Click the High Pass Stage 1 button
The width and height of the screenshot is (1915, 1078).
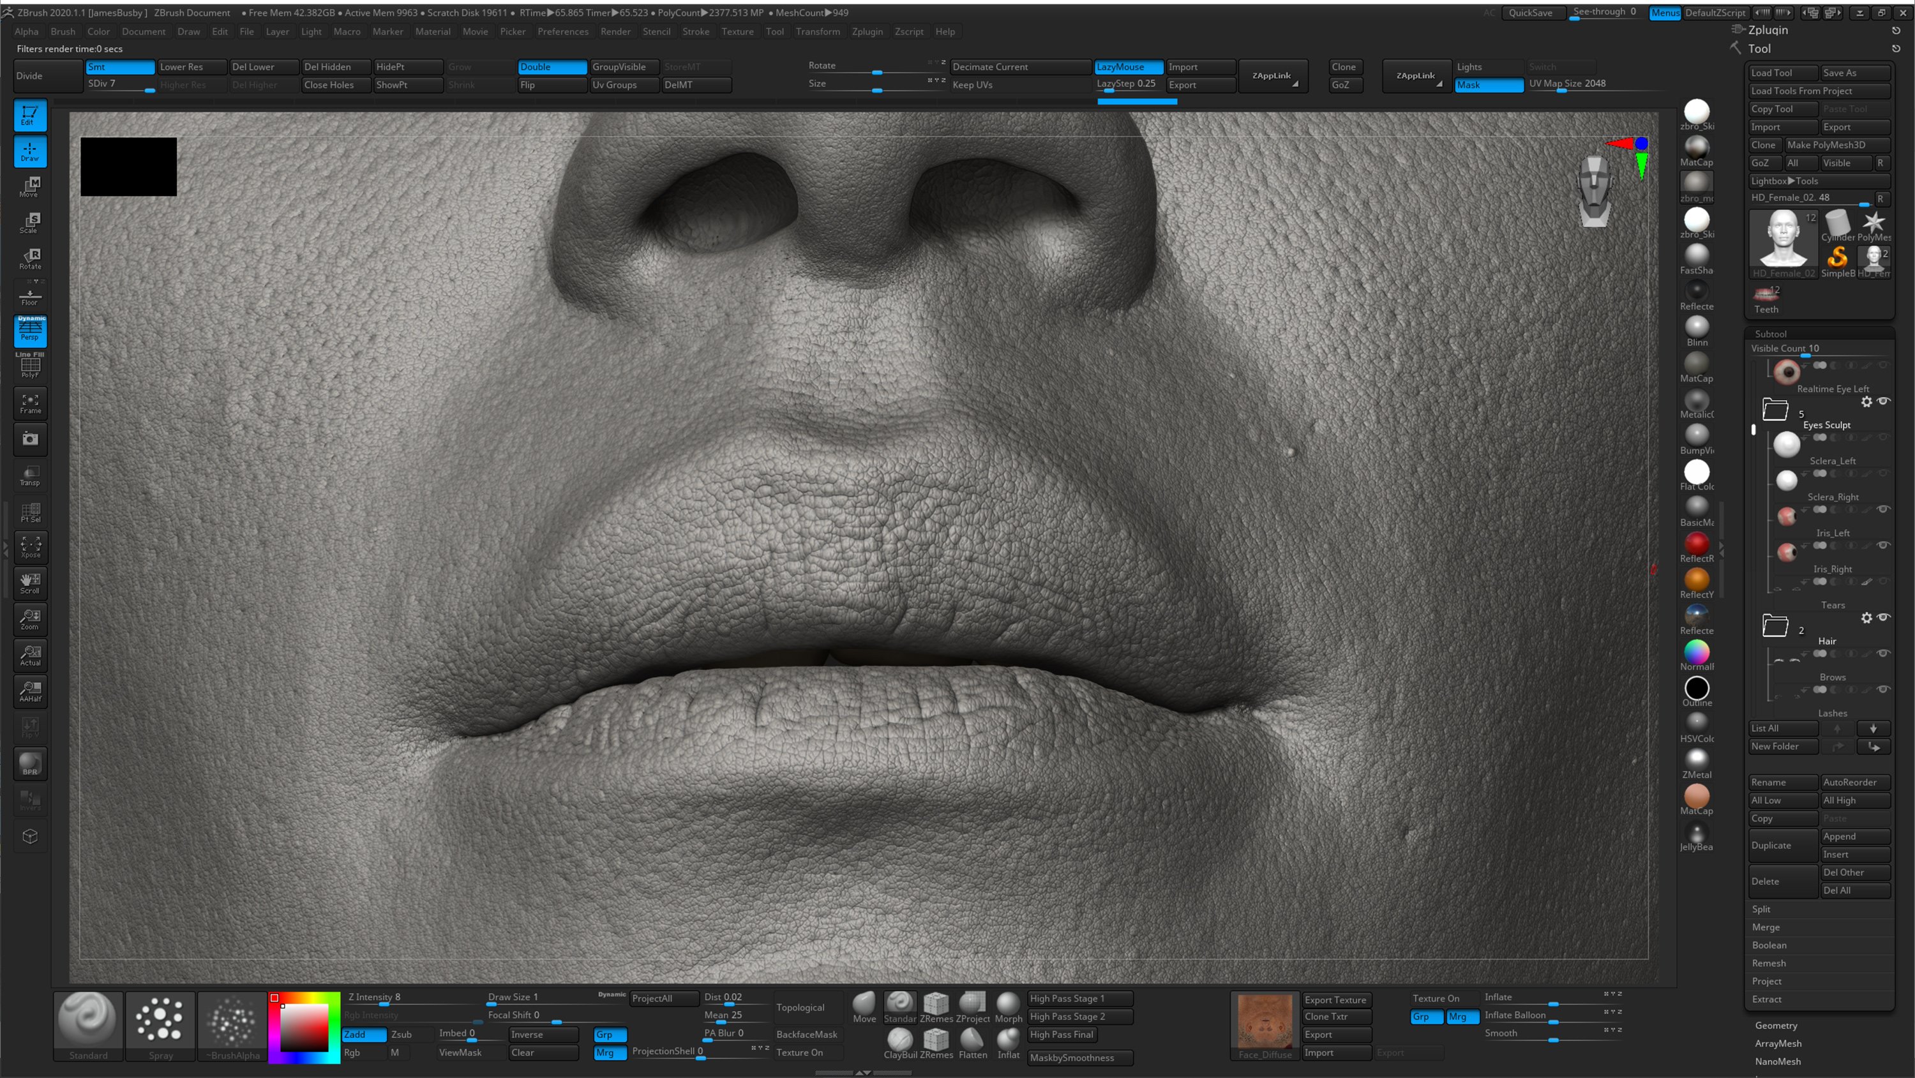click(x=1079, y=998)
